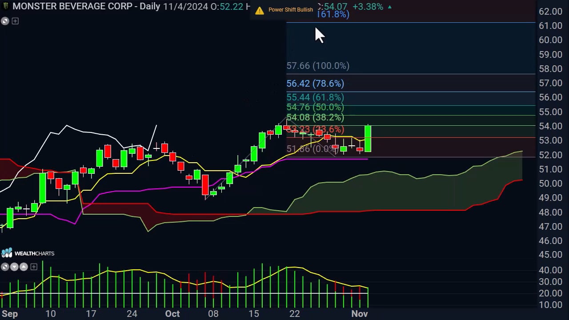569x320 pixels.
Task: Click 50.00 on the price axis
Action: [550, 184]
